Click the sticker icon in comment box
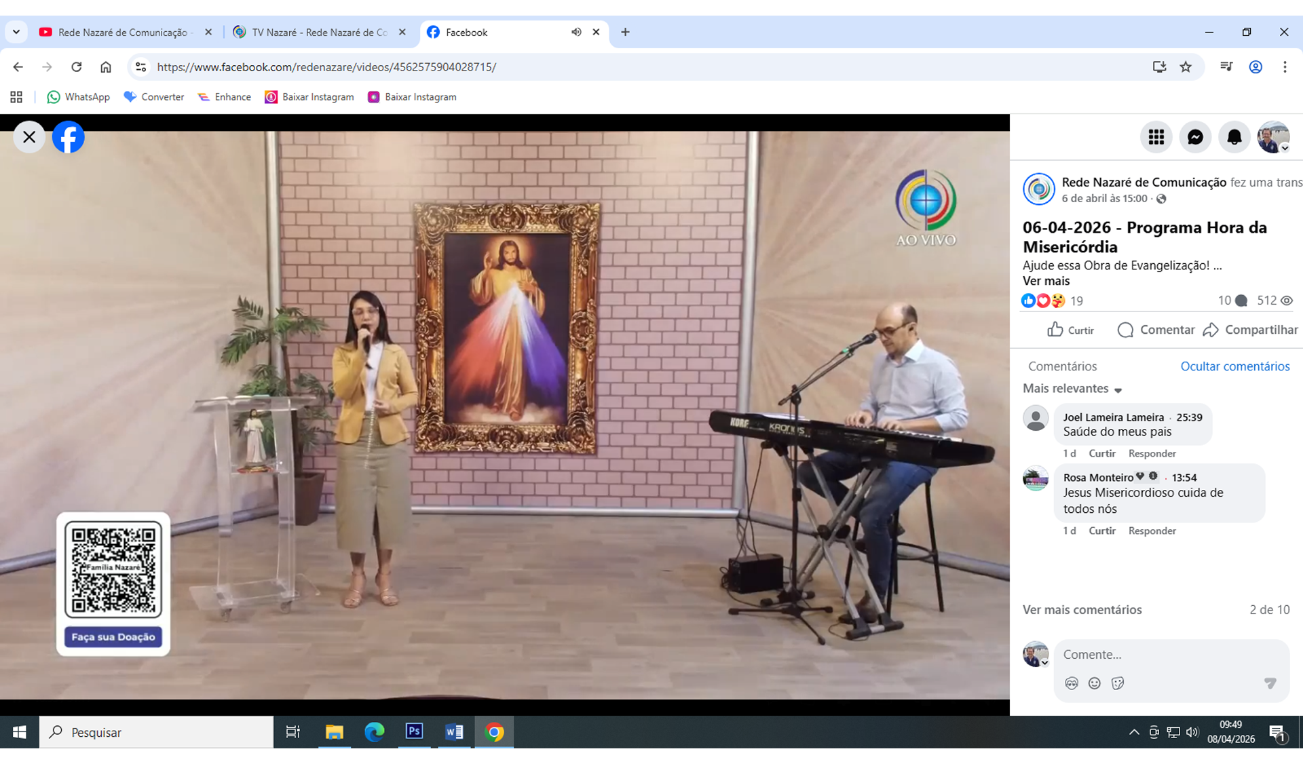 pos(1118,683)
